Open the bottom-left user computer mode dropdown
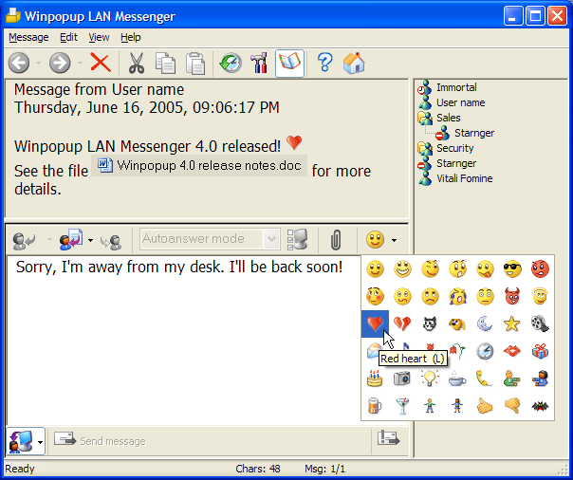573x480 pixels. (x=40, y=442)
